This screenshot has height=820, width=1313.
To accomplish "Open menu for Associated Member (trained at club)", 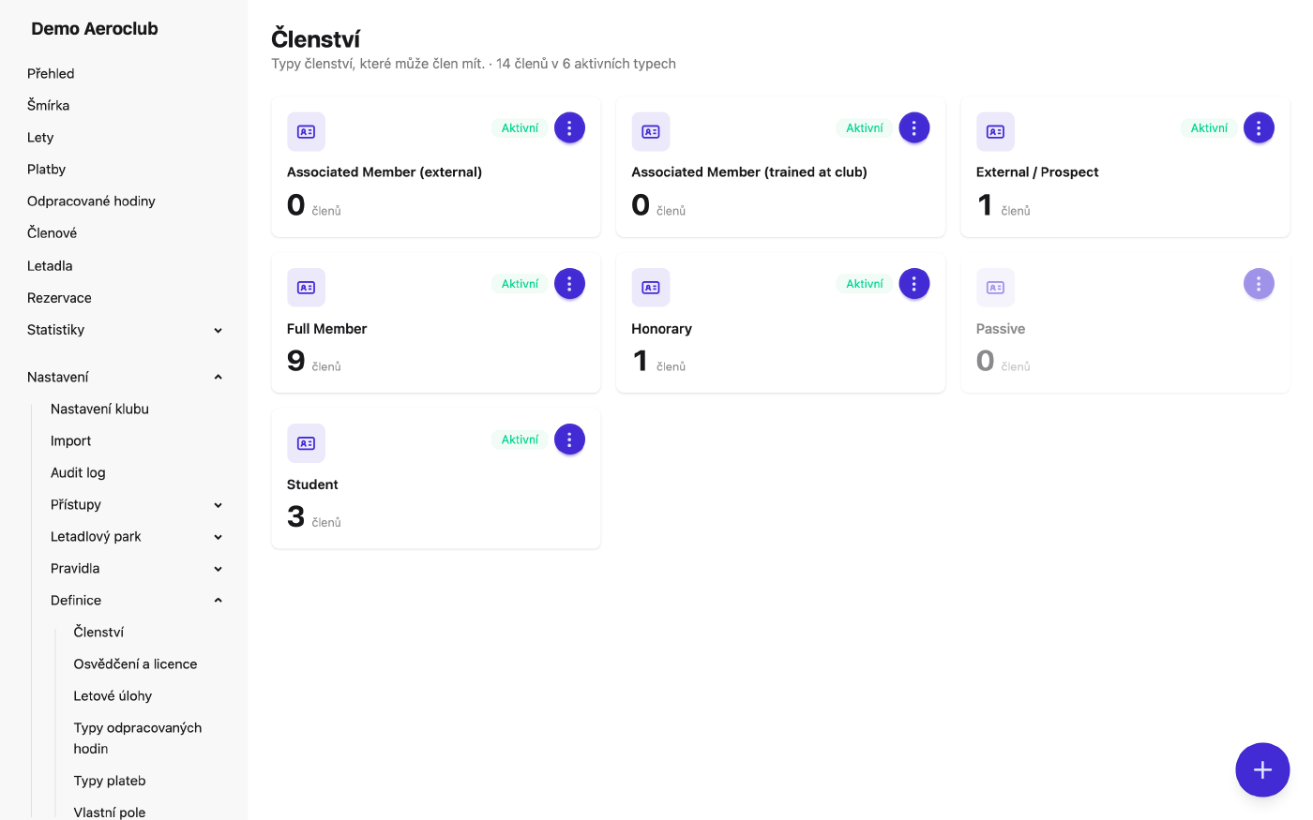I will (914, 127).
